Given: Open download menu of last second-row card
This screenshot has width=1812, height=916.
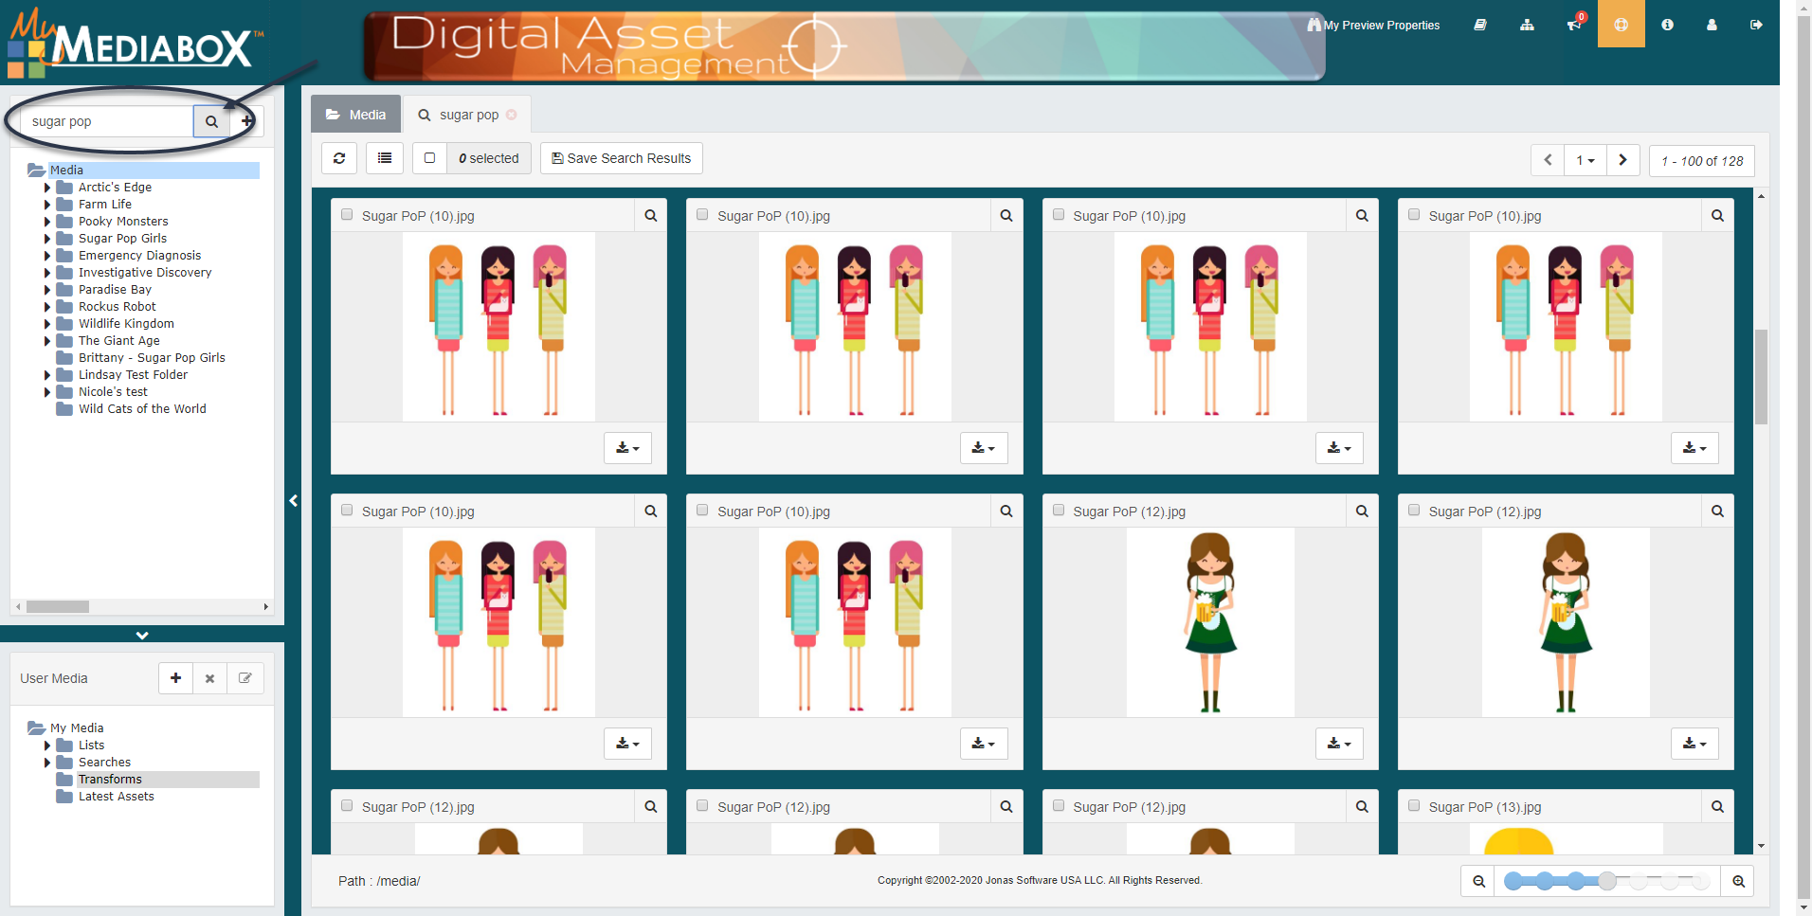Looking at the screenshot, I should tap(1694, 744).
